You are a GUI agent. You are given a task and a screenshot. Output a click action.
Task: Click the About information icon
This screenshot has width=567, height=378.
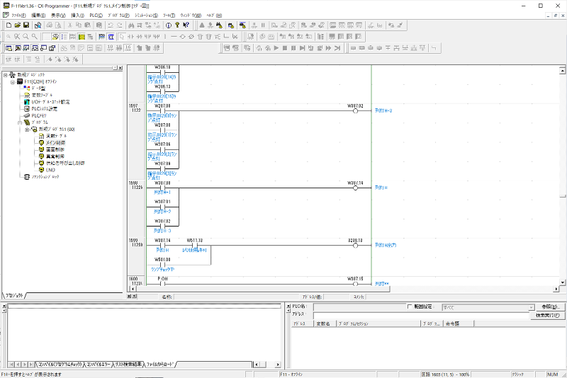[x=168, y=25]
